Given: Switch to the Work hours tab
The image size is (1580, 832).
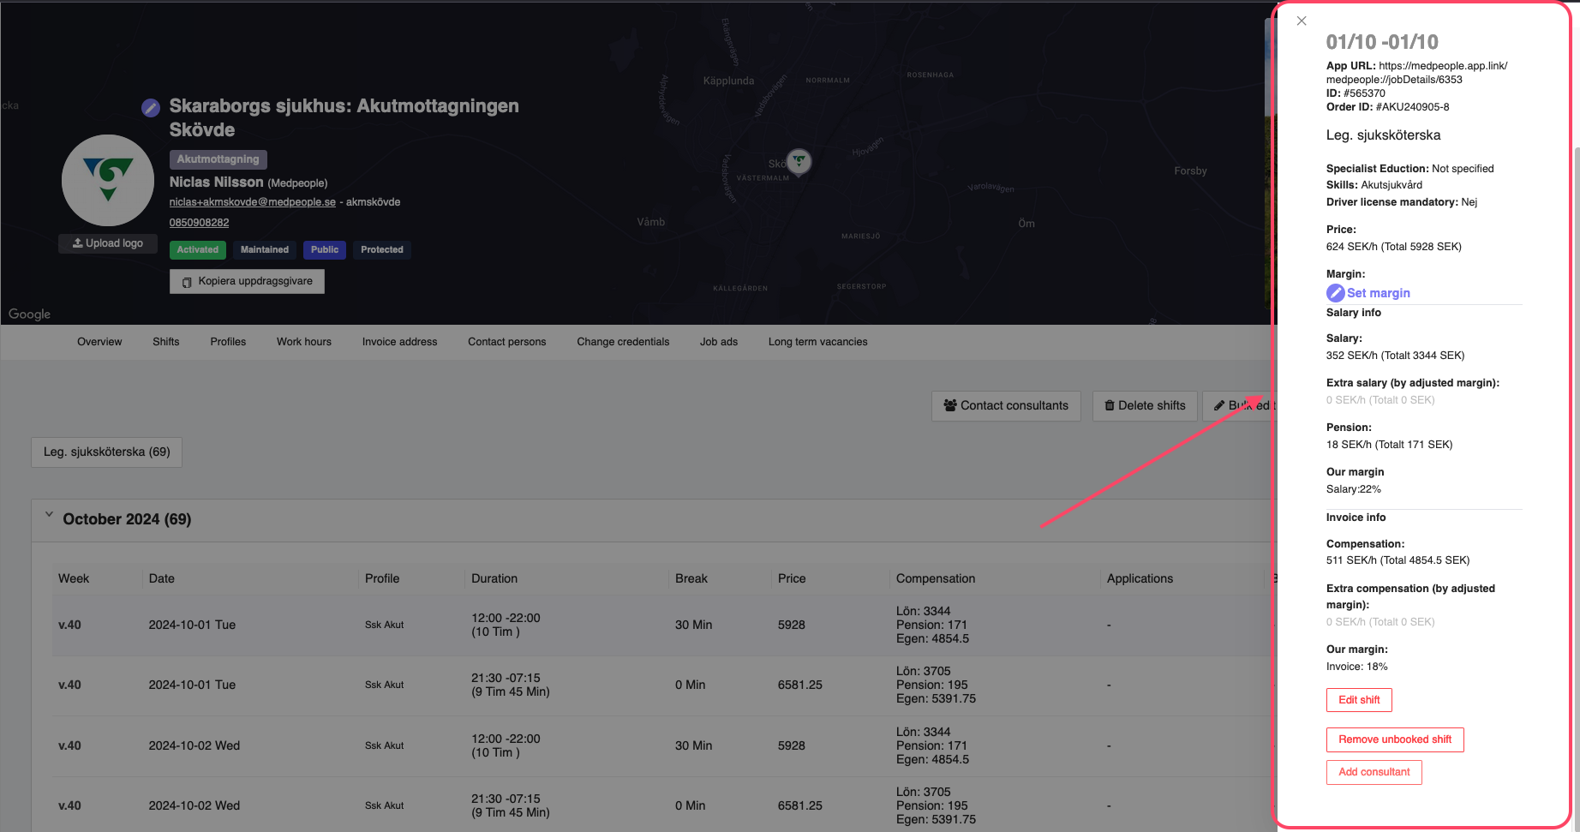Looking at the screenshot, I should [x=303, y=341].
